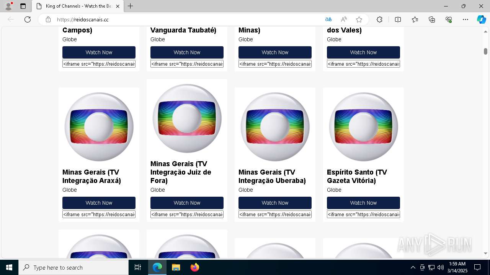Open network status tray icon
The height and width of the screenshot is (275, 490).
click(431, 267)
